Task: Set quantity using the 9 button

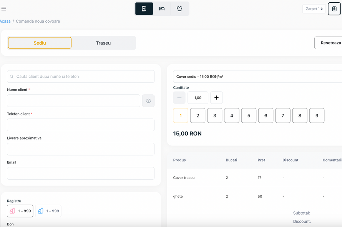Action: [x=317, y=115]
